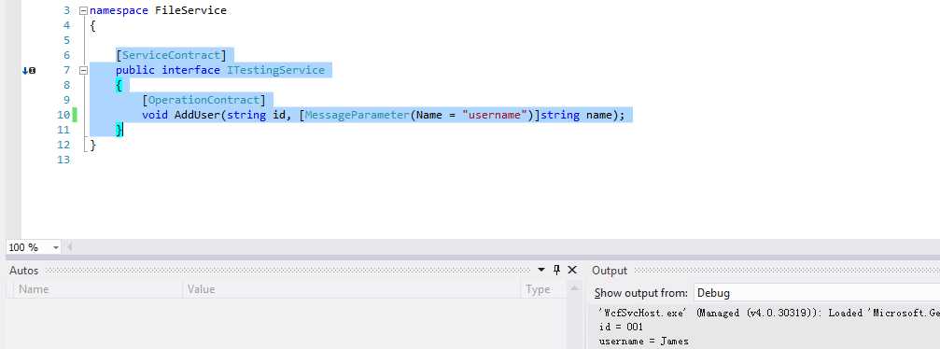This screenshot has width=940, height=349.
Task: Click the WcfSvcHost.exe output line
Action: [769, 313]
